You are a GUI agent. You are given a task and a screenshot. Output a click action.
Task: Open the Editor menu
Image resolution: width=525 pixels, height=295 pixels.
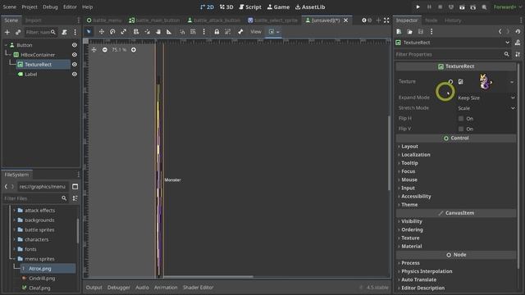(70, 7)
